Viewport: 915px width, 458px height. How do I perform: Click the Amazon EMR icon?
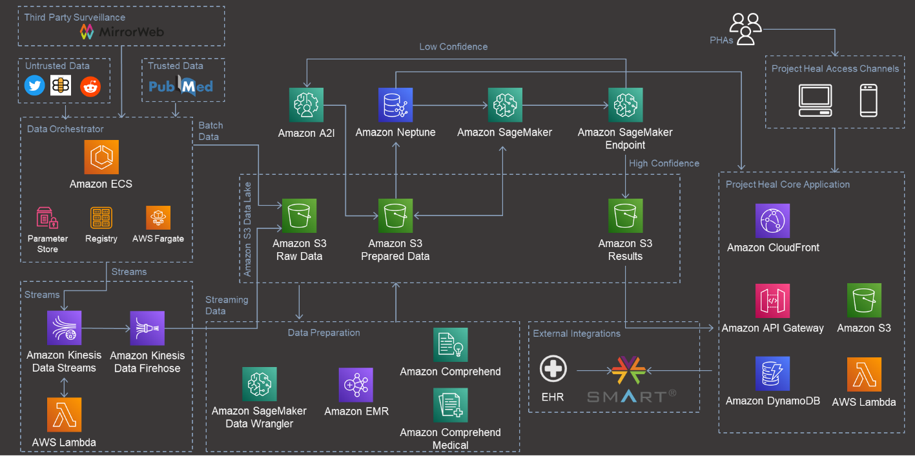click(356, 385)
